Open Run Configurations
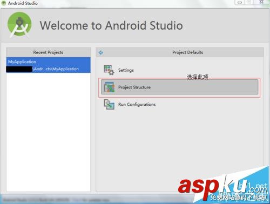The image size is (270, 204). [x=179, y=104]
